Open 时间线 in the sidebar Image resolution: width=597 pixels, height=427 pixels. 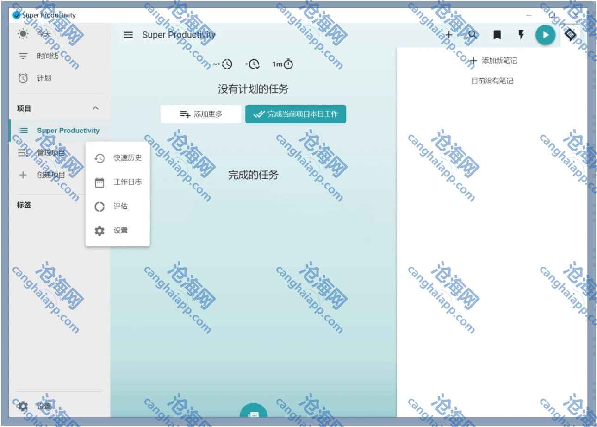[47, 56]
